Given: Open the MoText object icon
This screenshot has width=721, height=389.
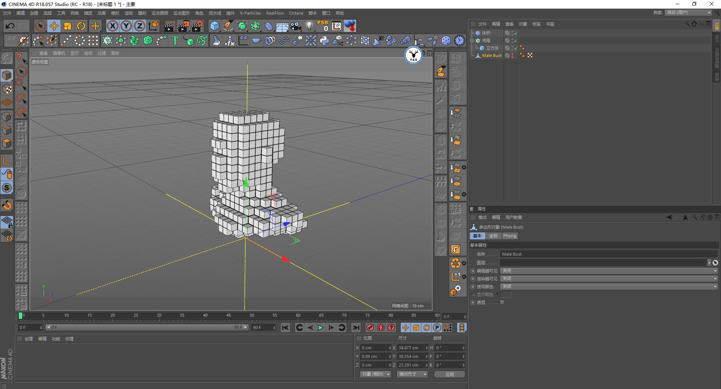Looking at the screenshot, I should 175,40.
